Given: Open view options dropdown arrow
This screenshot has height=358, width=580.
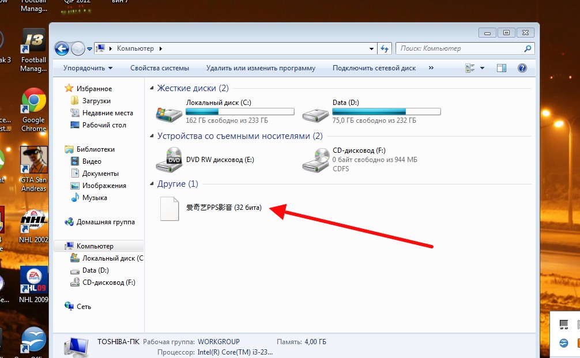Looking at the screenshot, I should pyautogui.click(x=482, y=68).
